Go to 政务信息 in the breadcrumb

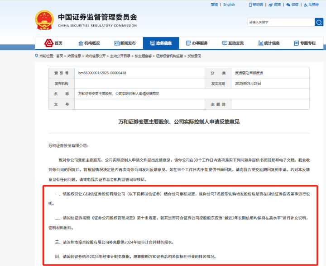coord(74,56)
